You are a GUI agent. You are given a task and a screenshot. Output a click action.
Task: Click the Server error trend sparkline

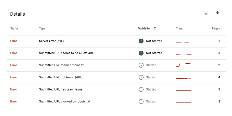[x=184, y=42]
